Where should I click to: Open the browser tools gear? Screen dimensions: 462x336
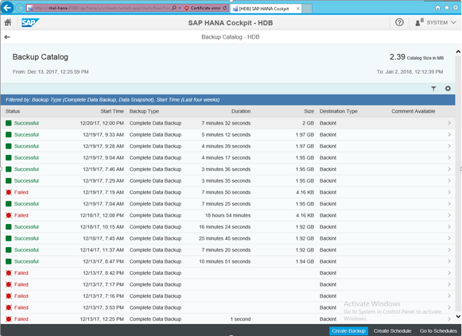point(455,8)
